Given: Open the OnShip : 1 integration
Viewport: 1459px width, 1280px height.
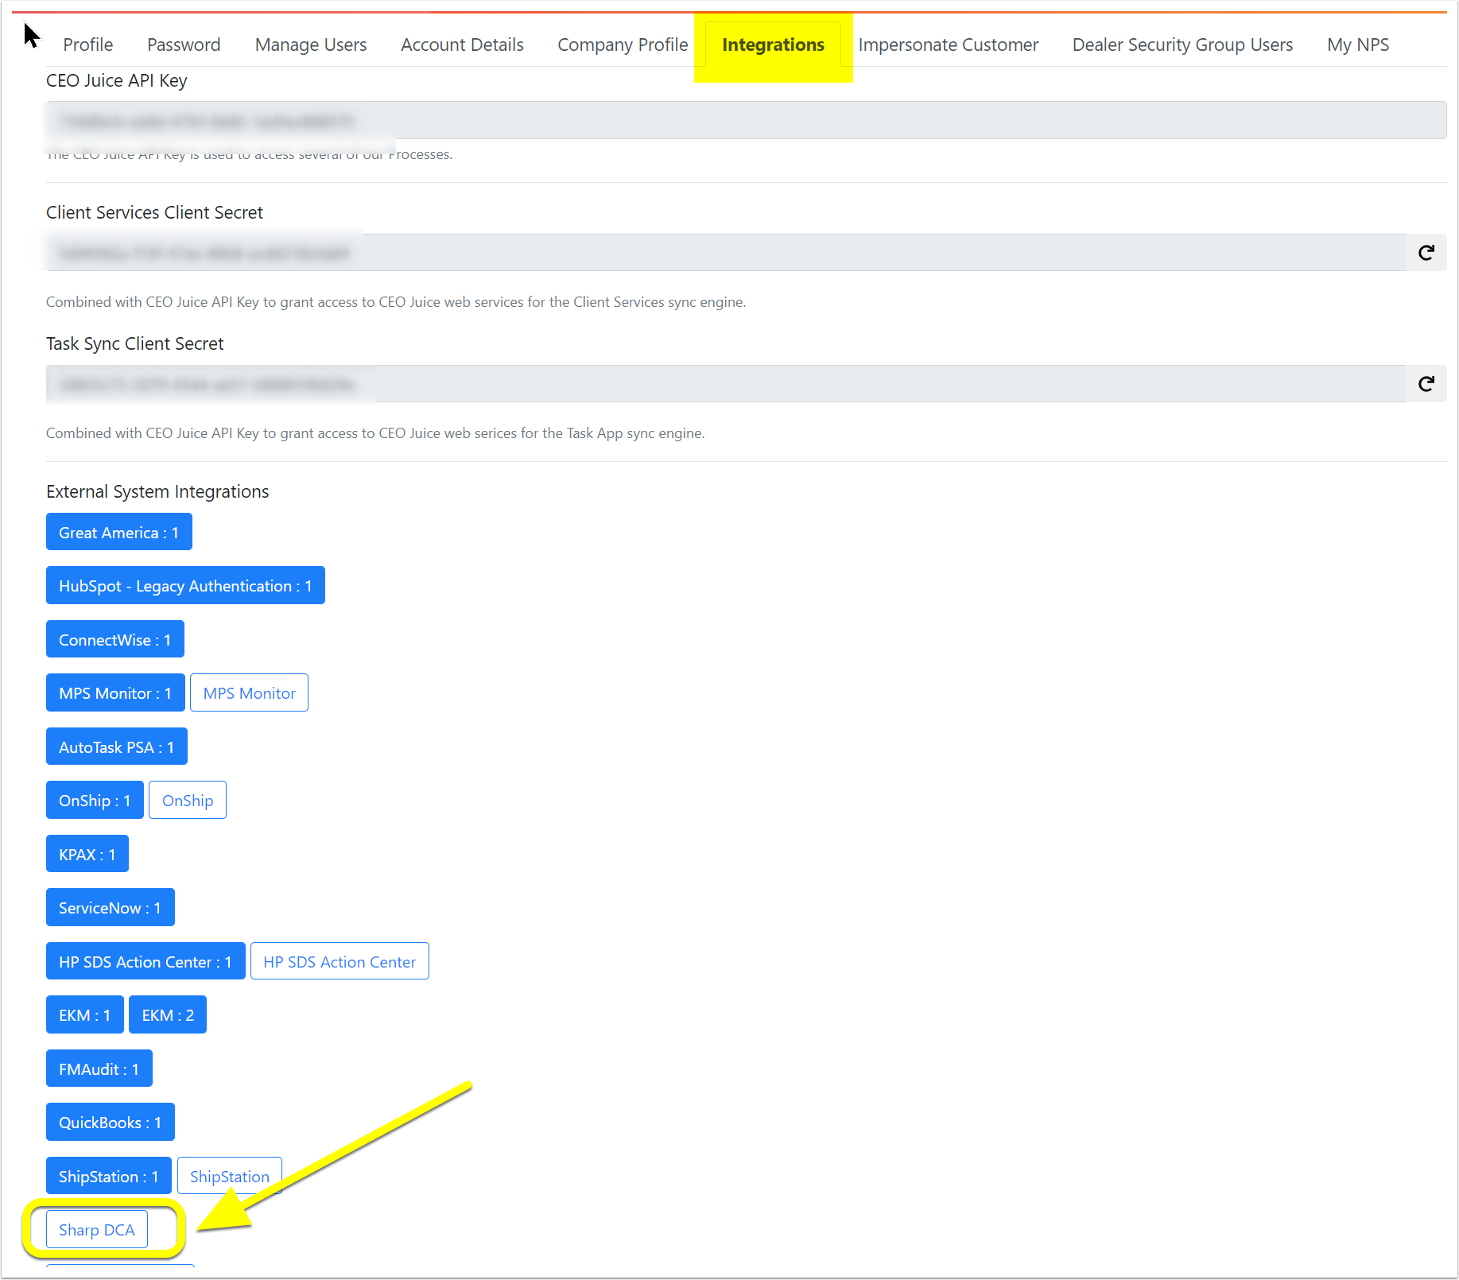Looking at the screenshot, I should [x=95, y=800].
